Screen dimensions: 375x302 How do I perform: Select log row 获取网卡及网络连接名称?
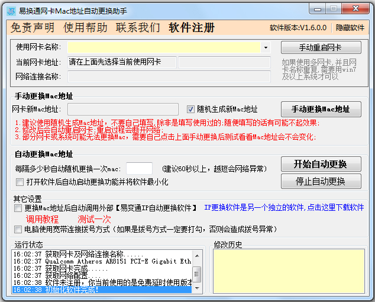point(102,254)
